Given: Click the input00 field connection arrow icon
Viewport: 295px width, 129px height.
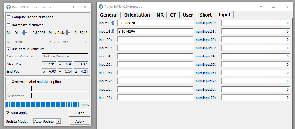Looking at the screenshot, I should point(113,23).
